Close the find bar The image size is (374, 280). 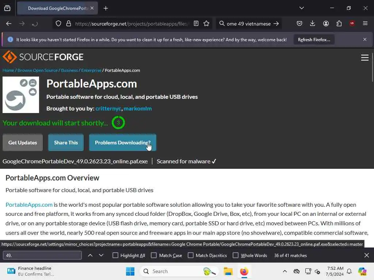tap(367, 255)
